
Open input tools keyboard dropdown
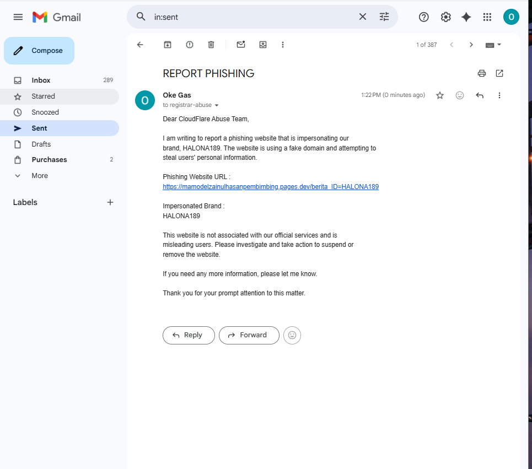point(493,45)
